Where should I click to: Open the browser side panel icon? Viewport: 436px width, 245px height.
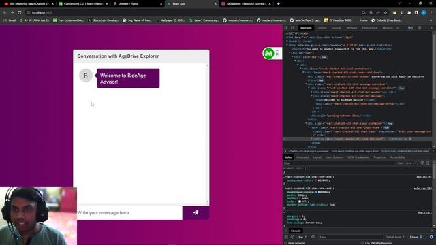coord(416,12)
